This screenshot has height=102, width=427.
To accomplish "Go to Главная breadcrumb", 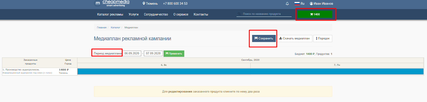I will (x=102, y=28).
